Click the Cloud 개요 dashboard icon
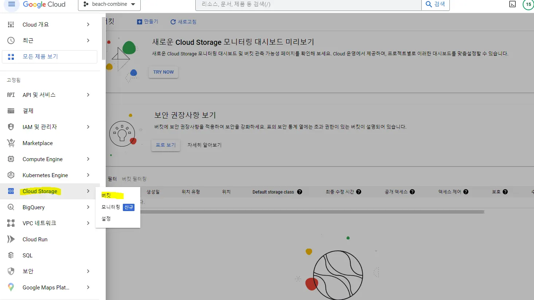 [x=11, y=24]
